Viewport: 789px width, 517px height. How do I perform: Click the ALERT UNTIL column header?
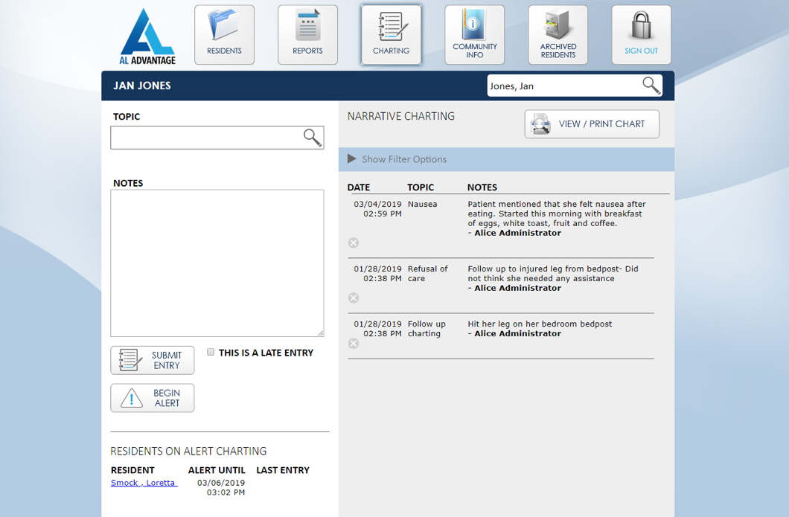[x=217, y=470]
